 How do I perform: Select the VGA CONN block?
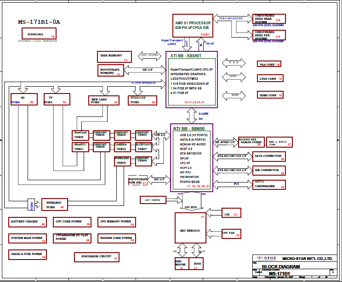point(269,64)
